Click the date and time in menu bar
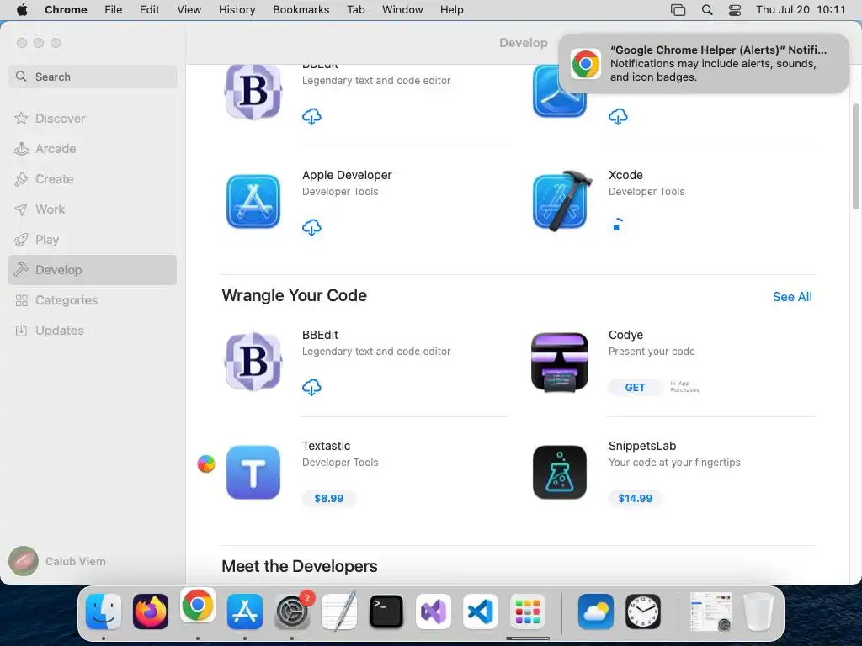 (801, 10)
